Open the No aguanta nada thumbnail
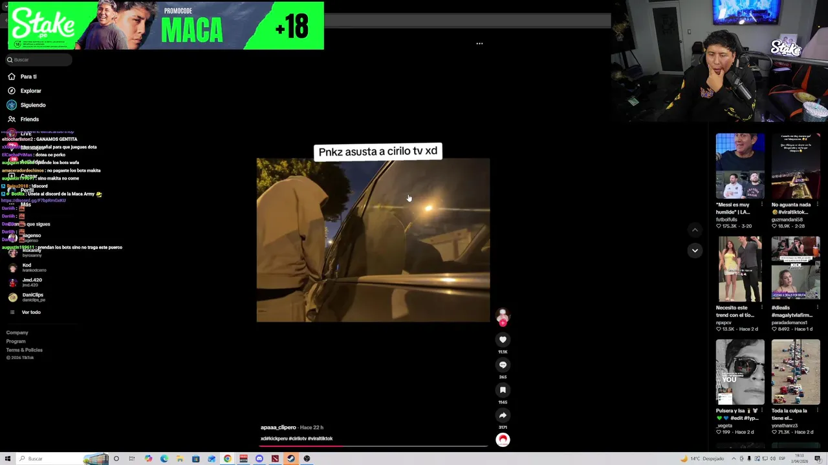The image size is (828, 465). pyautogui.click(x=796, y=167)
